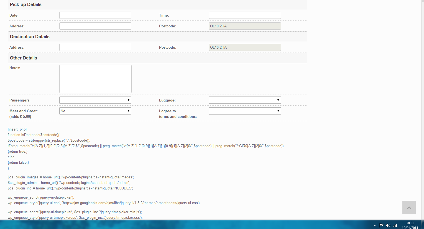Open the Luggage dropdown
The image size is (424, 229).
pyautogui.click(x=245, y=100)
